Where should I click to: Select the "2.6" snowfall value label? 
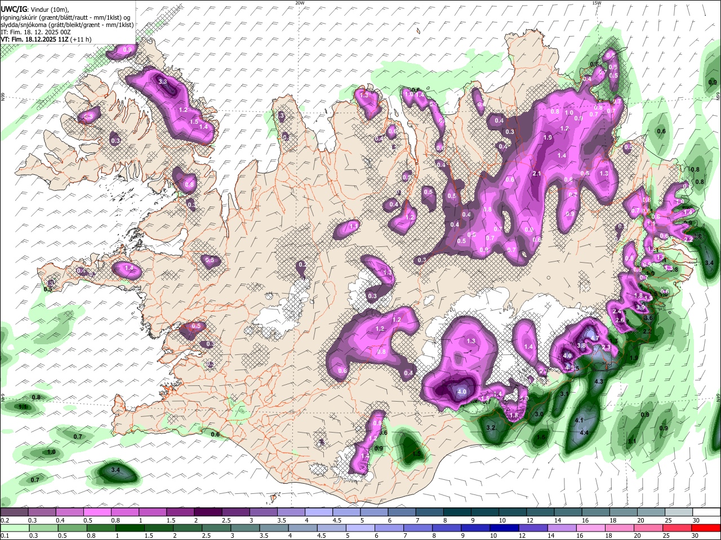coord(620,321)
